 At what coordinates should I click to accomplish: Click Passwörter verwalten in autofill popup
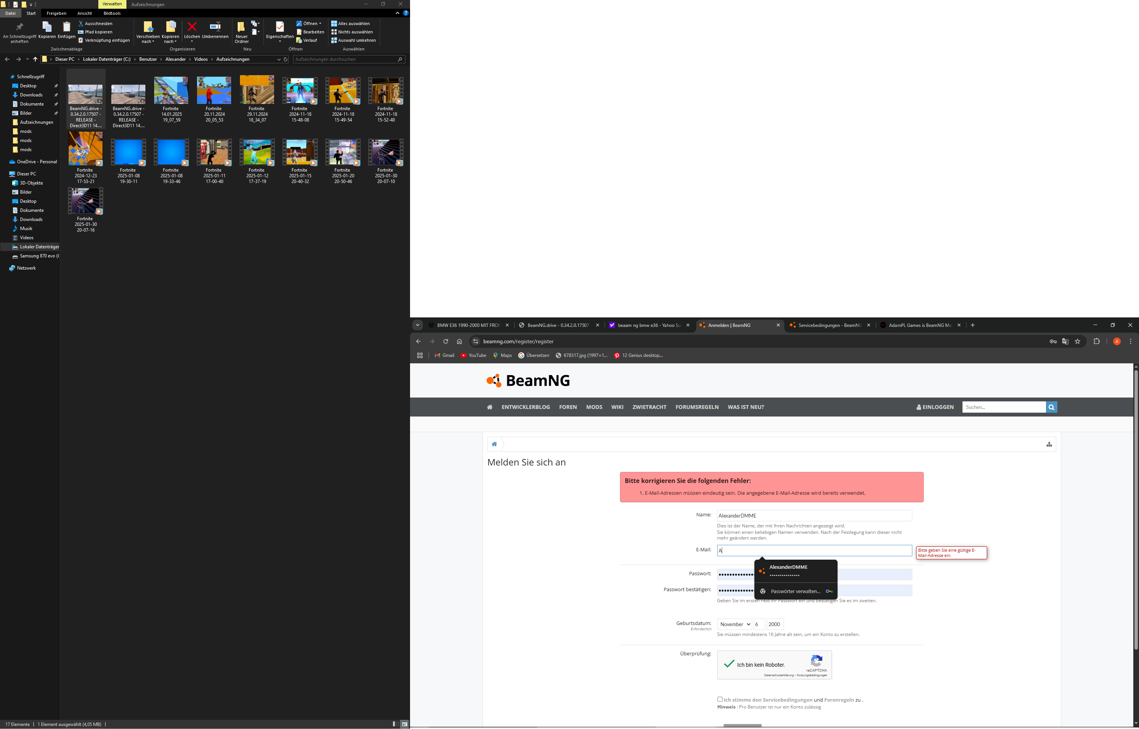[x=795, y=591]
